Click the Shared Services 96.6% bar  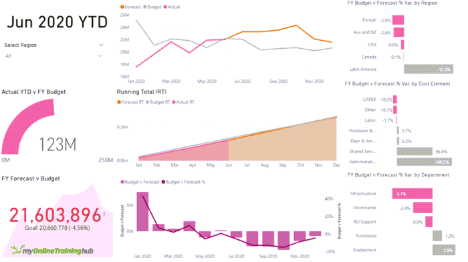coord(415,151)
